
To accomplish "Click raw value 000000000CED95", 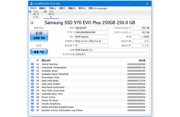I will tap(136, 84).
